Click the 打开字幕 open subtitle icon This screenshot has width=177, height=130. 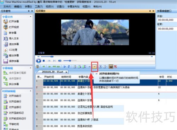tap(6, 21)
